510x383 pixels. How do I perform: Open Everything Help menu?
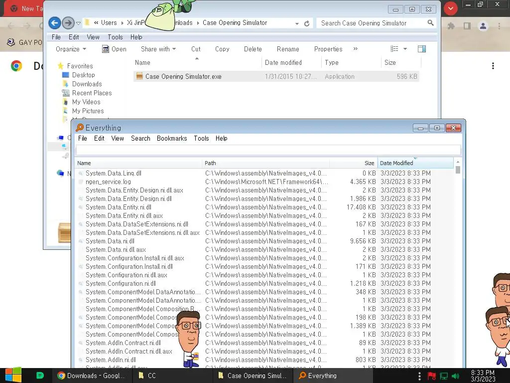222,139
